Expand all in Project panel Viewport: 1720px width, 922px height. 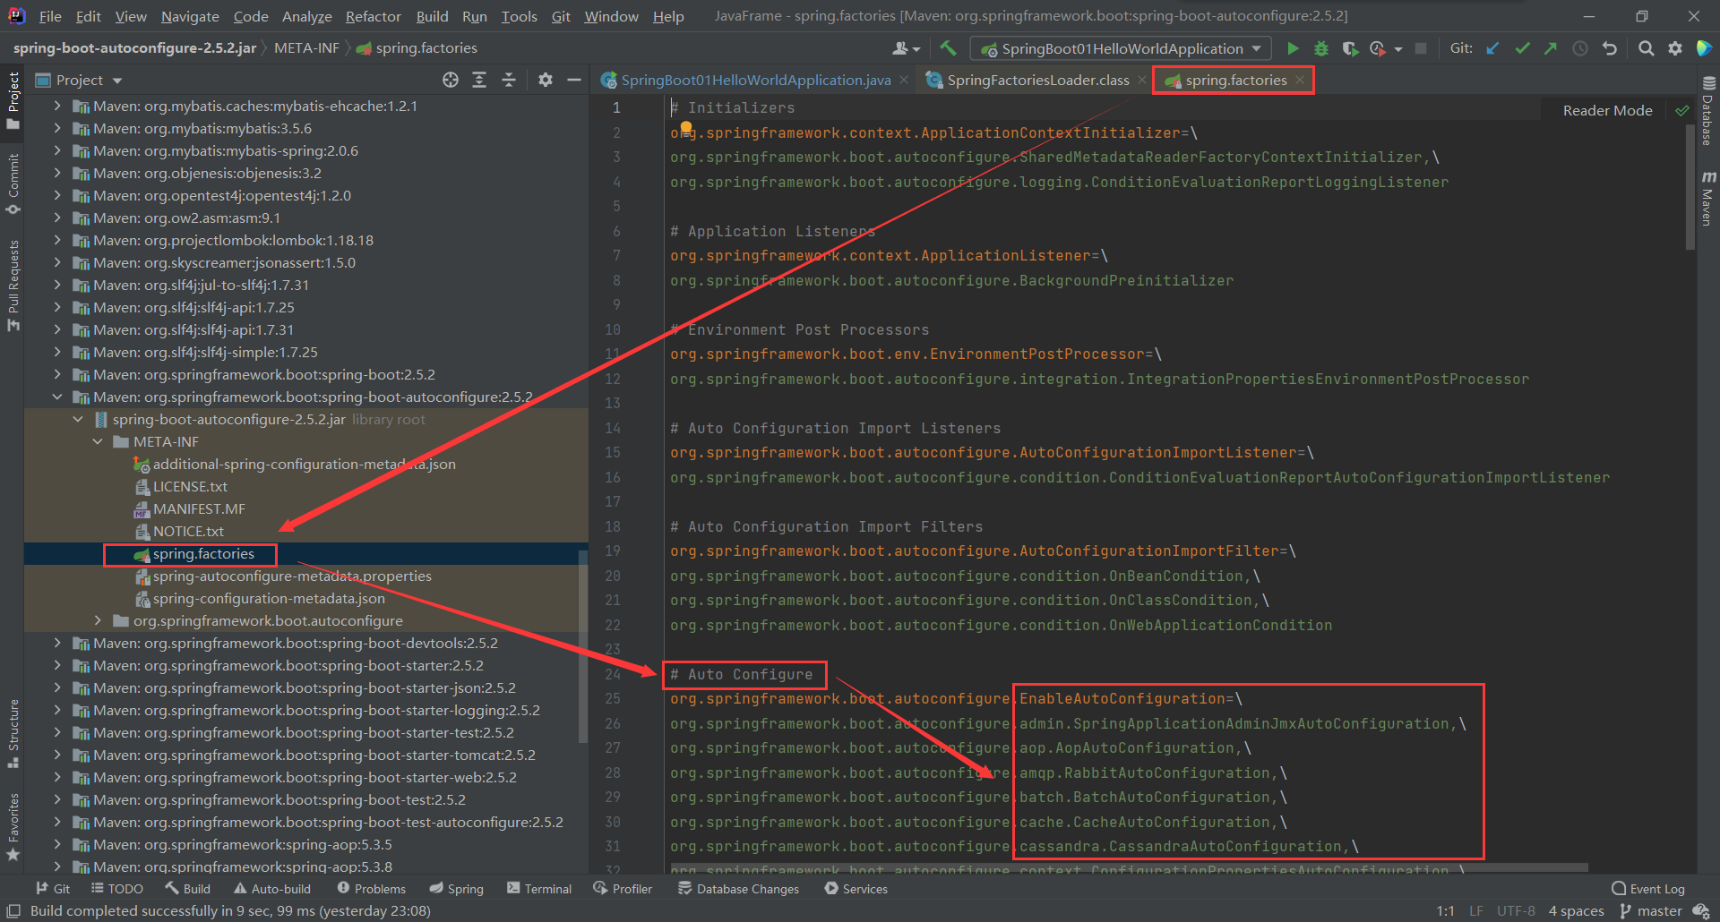click(x=479, y=80)
